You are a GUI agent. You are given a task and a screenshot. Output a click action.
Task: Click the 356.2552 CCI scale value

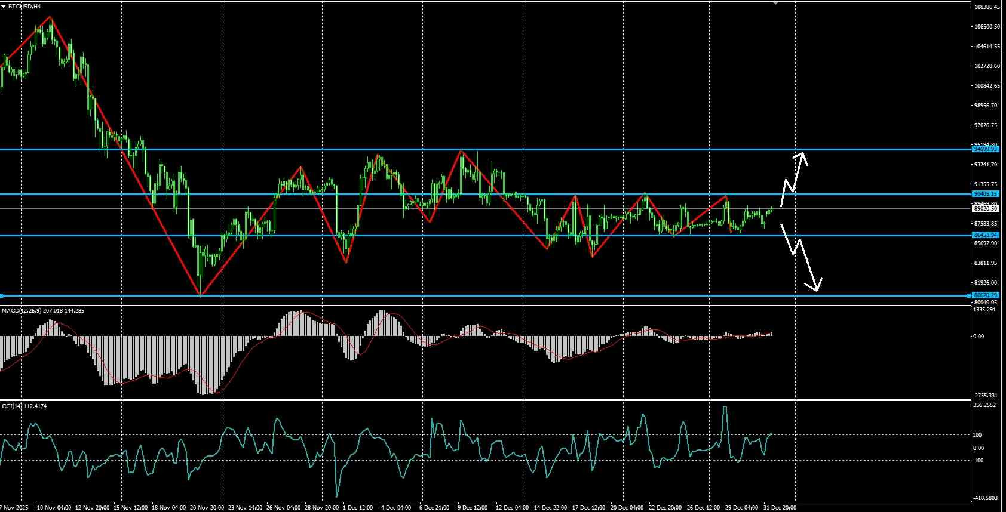(984, 405)
